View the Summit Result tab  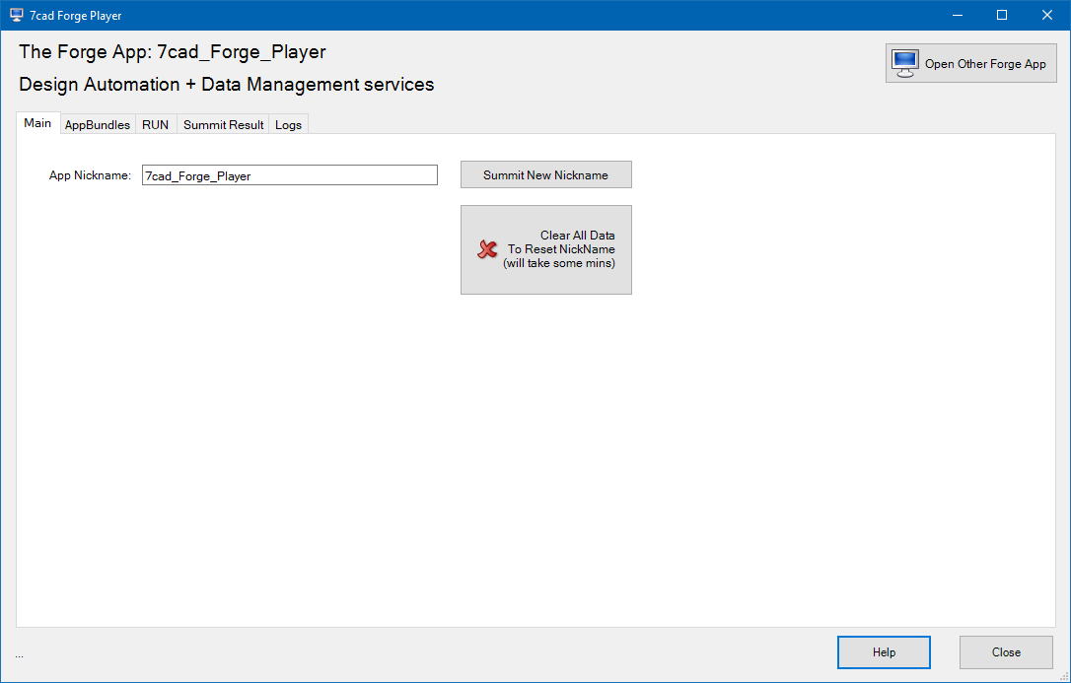tap(223, 125)
